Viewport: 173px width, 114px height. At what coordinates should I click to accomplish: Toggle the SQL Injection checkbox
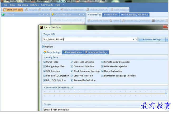coord(45,71)
